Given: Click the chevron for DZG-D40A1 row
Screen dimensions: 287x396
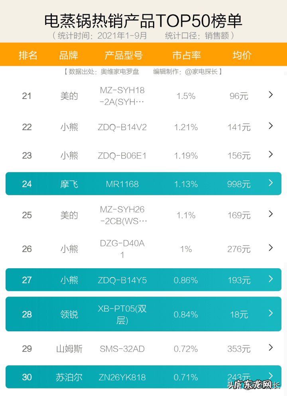Looking at the screenshot, I should [x=271, y=248].
